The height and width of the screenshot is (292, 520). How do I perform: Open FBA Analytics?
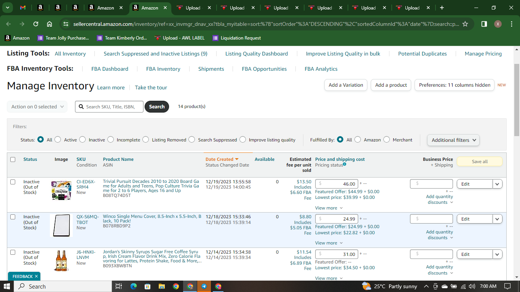(321, 69)
